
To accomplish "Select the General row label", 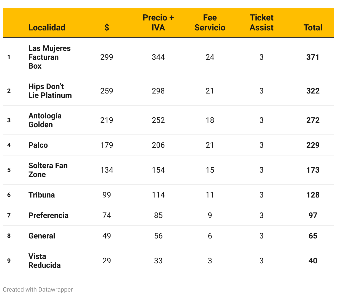I will tap(42, 236).
